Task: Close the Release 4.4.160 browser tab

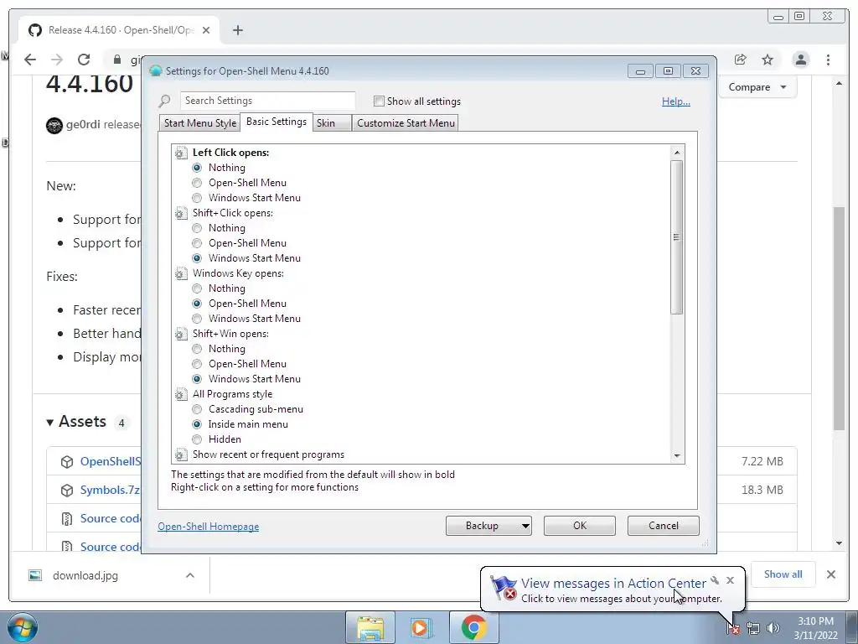Action: point(206,30)
